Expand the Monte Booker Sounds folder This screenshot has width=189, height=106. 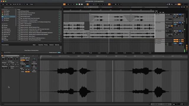click(18, 15)
